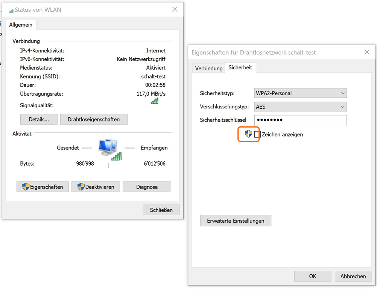
Task: Click the WLAN signal icon in Status title bar
Action: pos(11,10)
